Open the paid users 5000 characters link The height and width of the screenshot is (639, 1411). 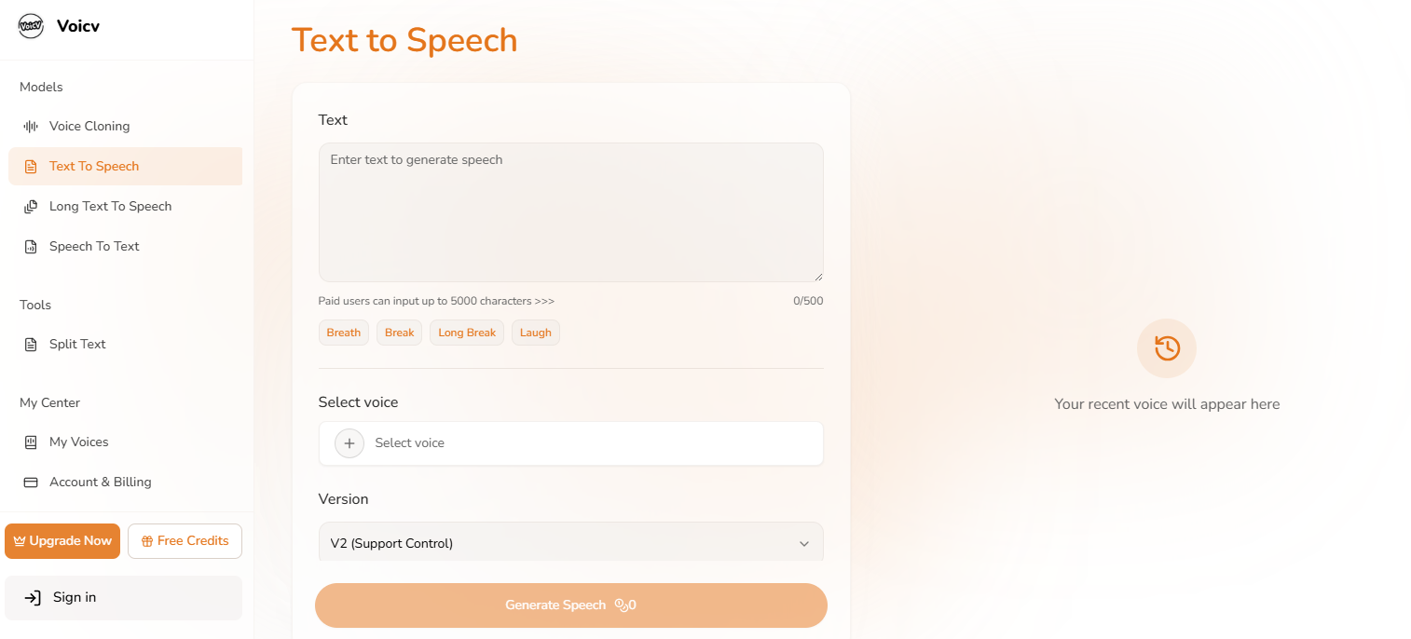pos(436,302)
